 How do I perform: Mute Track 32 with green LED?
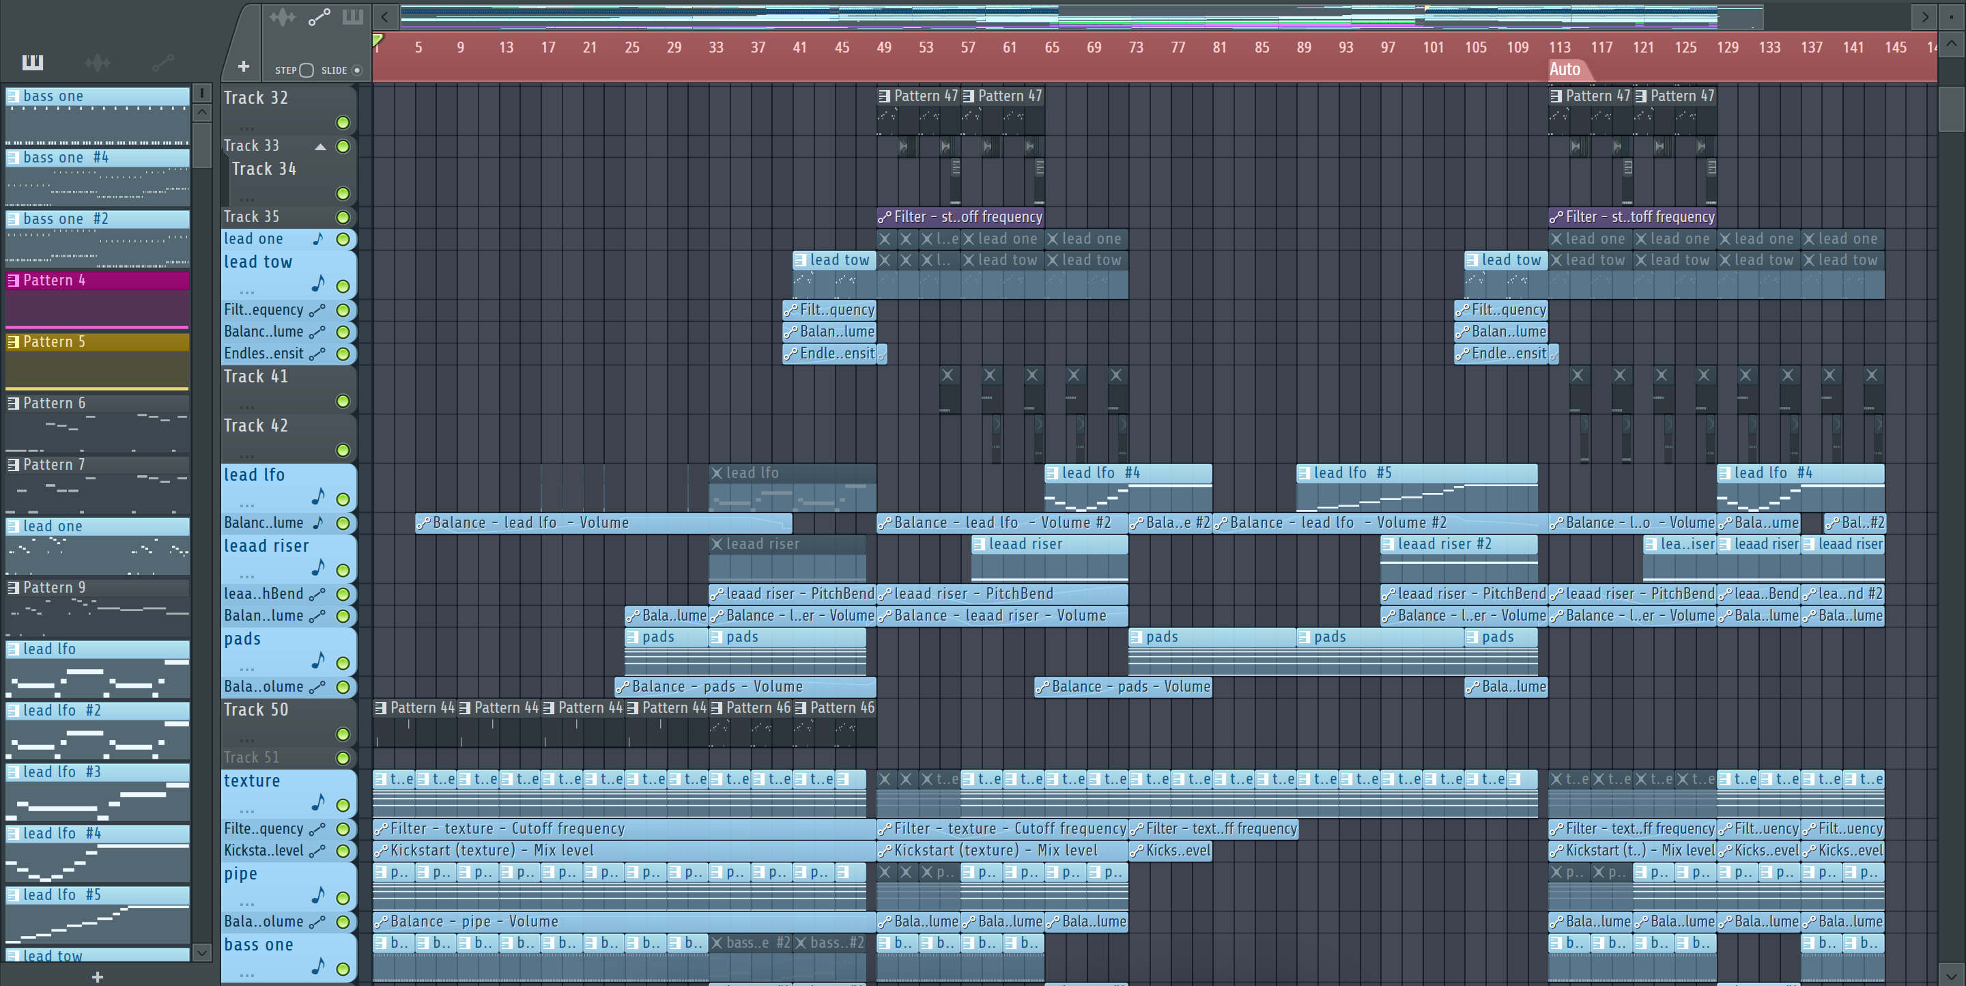coord(343,123)
